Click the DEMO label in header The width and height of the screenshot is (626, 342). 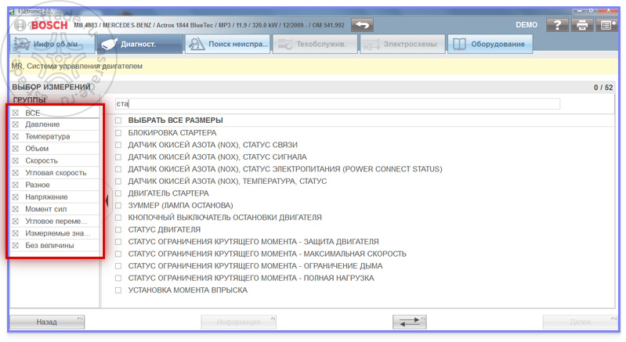pyautogui.click(x=526, y=25)
